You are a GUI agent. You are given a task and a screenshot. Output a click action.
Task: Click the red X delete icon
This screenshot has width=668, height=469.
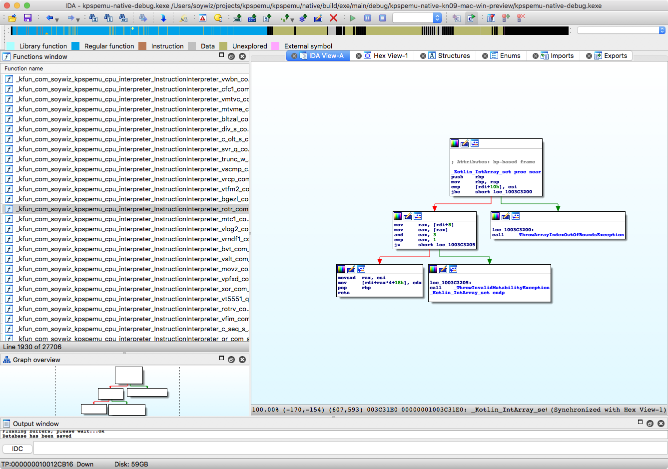pos(334,18)
